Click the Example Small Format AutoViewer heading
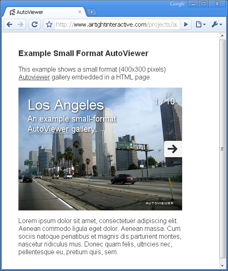 (84, 53)
